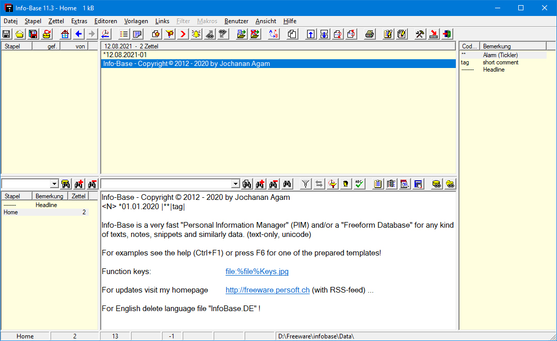Click the yellow alarm bell icon
Image resolution: width=557 pixels, height=341 pixels.
[x=197, y=34]
